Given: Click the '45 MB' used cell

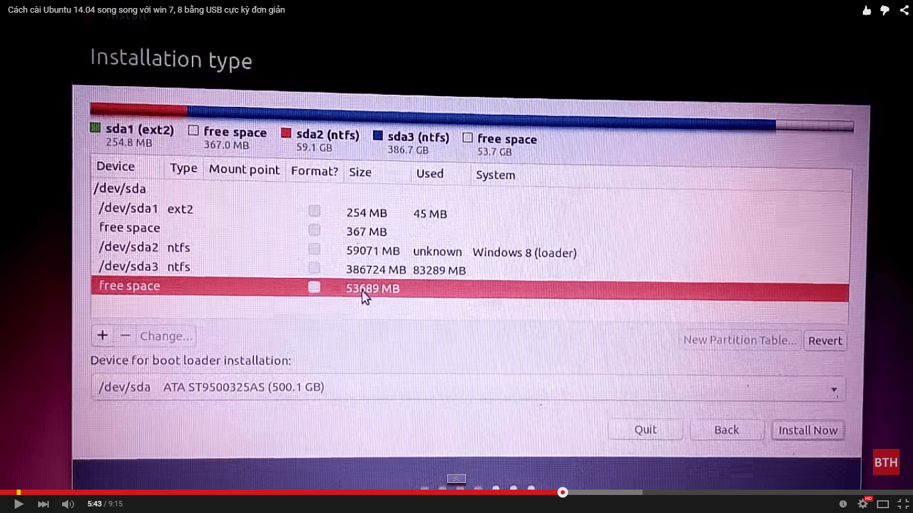Looking at the screenshot, I should point(430,214).
